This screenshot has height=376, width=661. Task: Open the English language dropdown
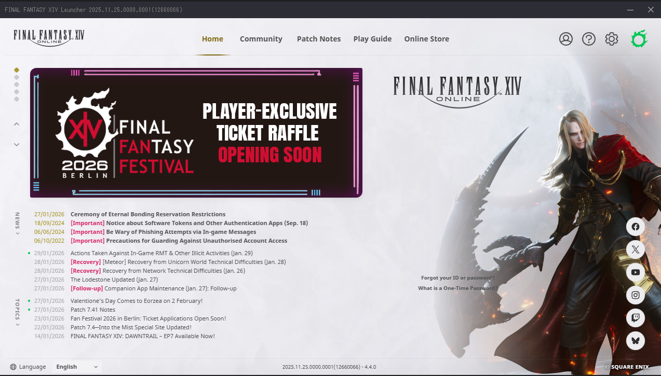77,367
